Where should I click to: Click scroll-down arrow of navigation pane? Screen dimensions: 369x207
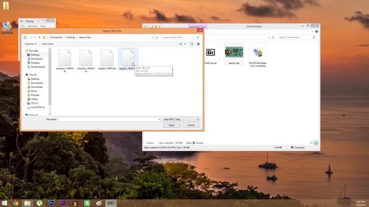(50, 114)
